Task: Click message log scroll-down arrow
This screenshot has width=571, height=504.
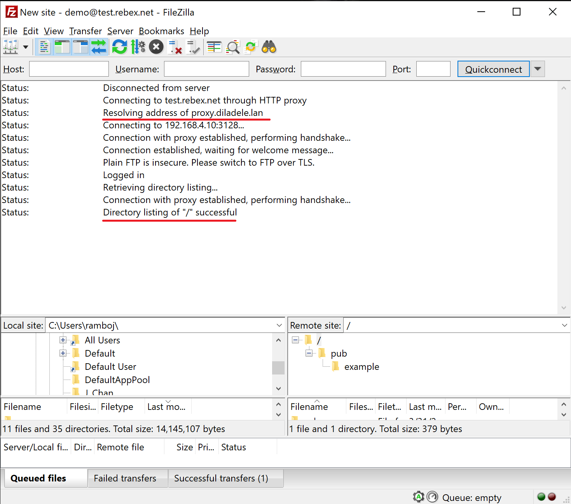Action: click(x=564, y=308)
